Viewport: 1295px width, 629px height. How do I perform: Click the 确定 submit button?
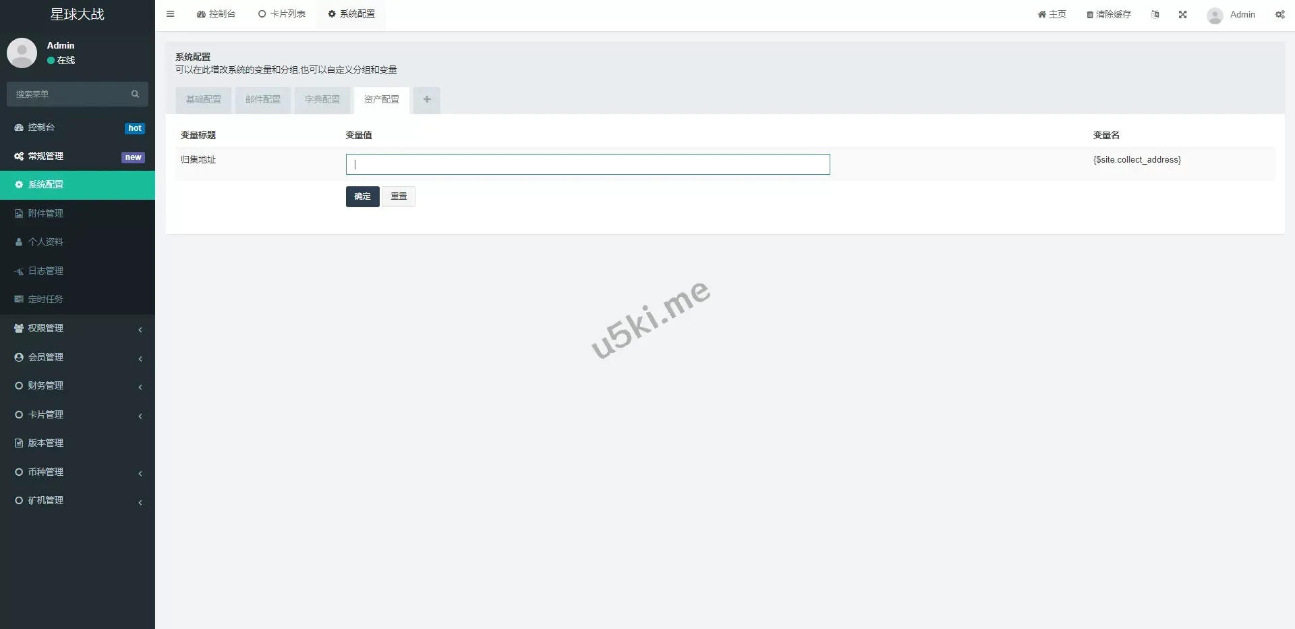click(363, 196)
